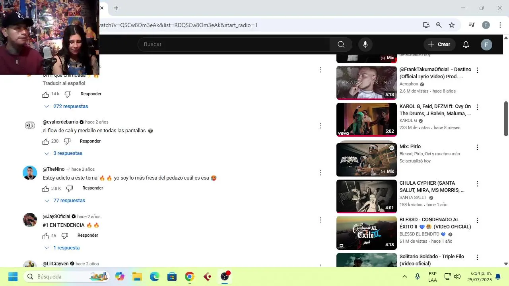The width and height of the screenshot is (509, 286).
Task: Open YouTube notifications bell
Action: point(466,44)
